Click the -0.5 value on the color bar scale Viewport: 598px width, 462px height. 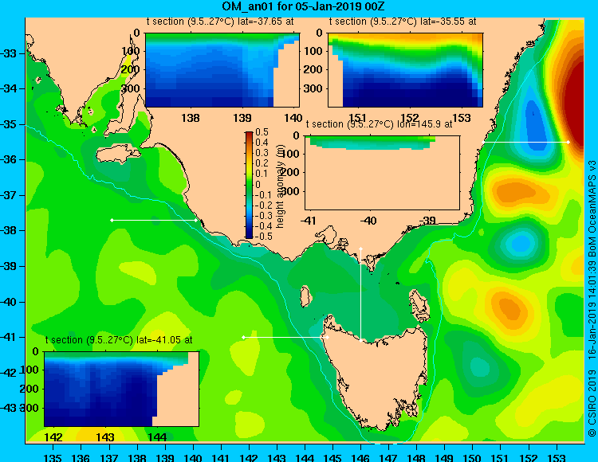click(262, 236)
